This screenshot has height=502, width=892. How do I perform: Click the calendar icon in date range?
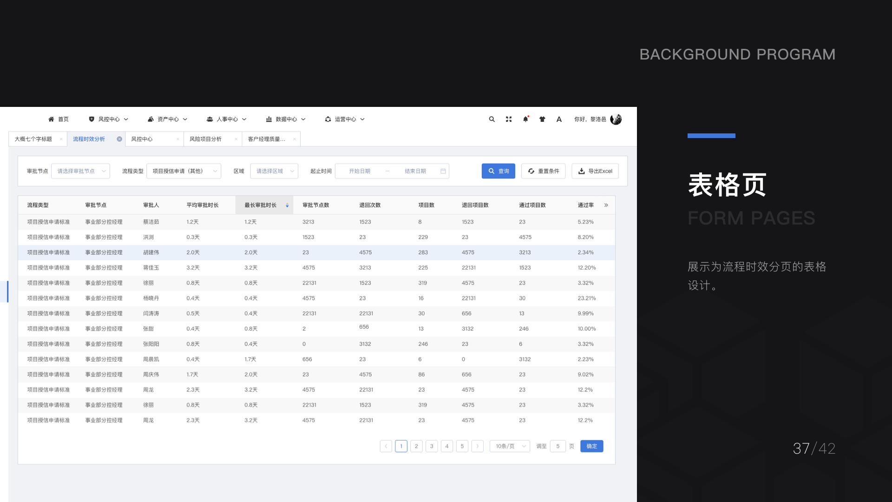pyautogui.click(x=443, y=171)
